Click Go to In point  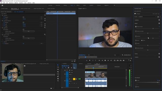99,60
